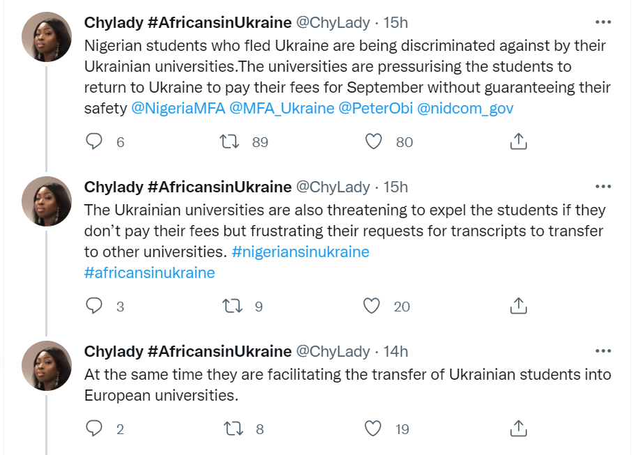Open the @NigeriaMFA mention link
The width and height of the screenshot is (633, 455).
pos(175,109)
